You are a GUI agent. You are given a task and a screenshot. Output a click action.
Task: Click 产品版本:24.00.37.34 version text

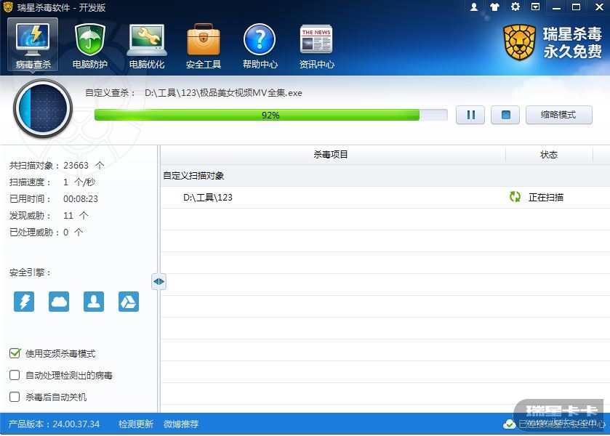54,424
